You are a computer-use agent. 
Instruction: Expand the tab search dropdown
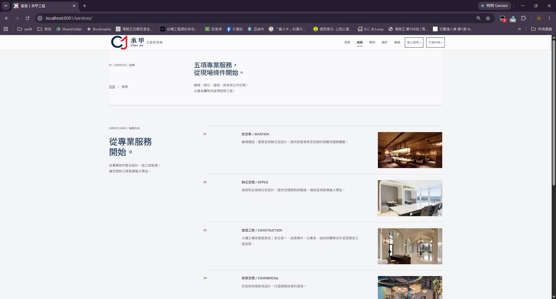coord(6,6)
